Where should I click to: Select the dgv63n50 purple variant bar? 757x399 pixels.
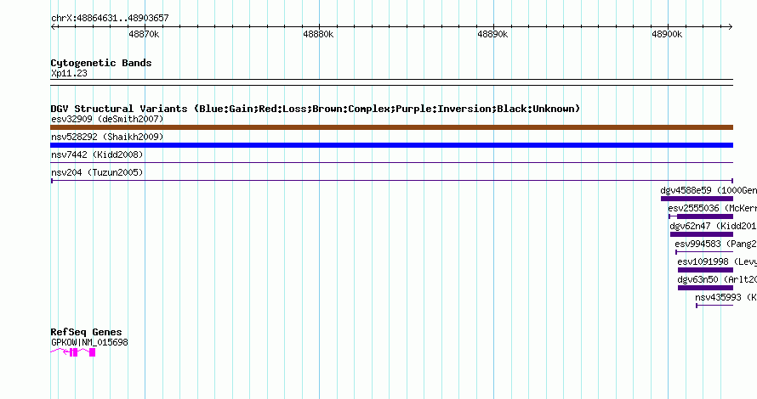705,288
